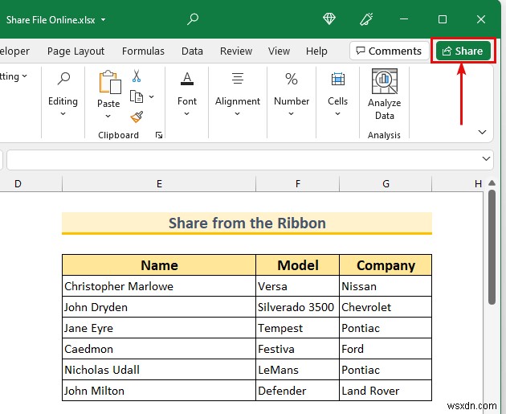Image resolution: width=506 pixels, height=414 pixels.
Task: Select the cell 'Nissan'
Action: pos(386,286)
